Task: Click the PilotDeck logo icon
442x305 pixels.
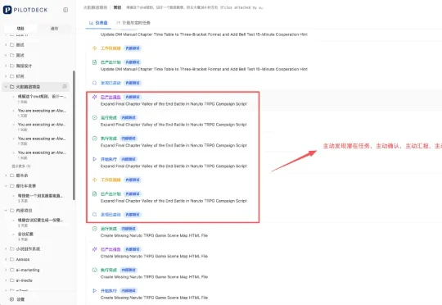Action: [7, 10]
